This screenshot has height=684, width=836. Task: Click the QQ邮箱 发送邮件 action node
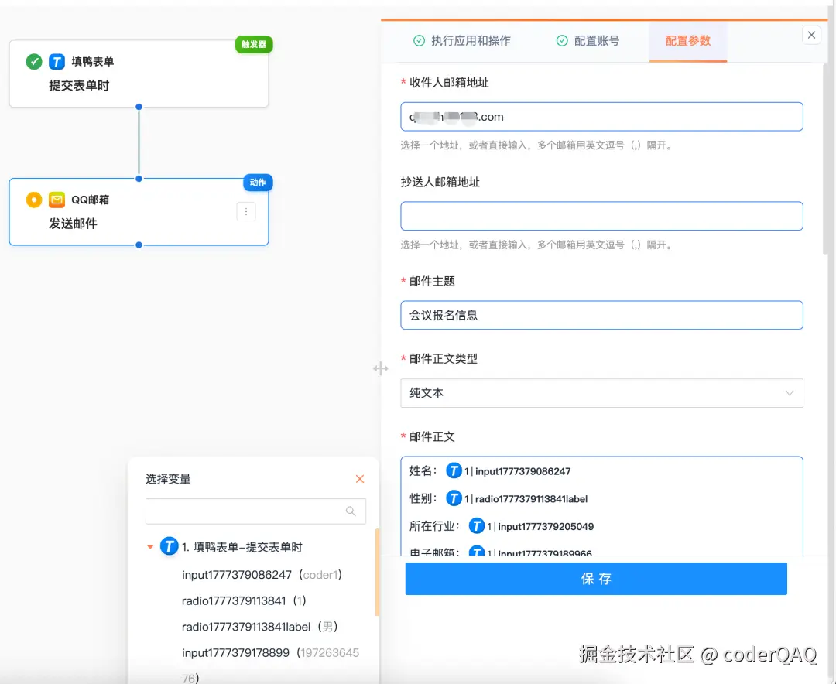coord(139,212)
